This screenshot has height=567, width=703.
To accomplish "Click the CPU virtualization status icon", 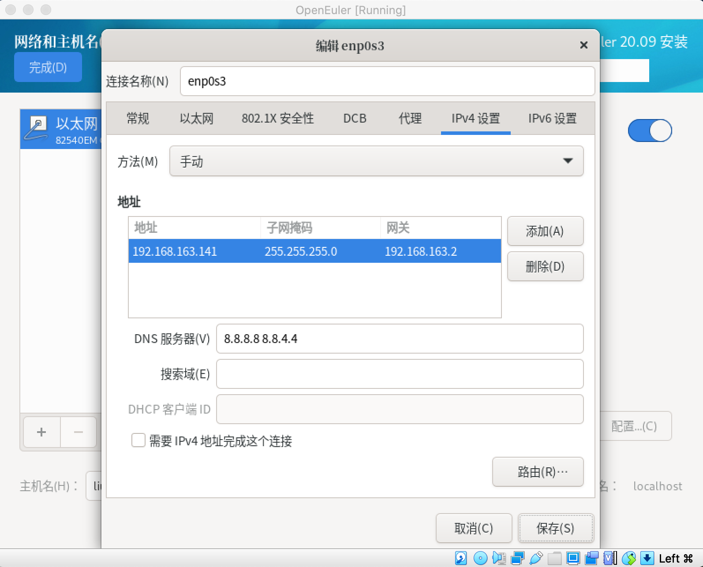I will tap(610, 558).
